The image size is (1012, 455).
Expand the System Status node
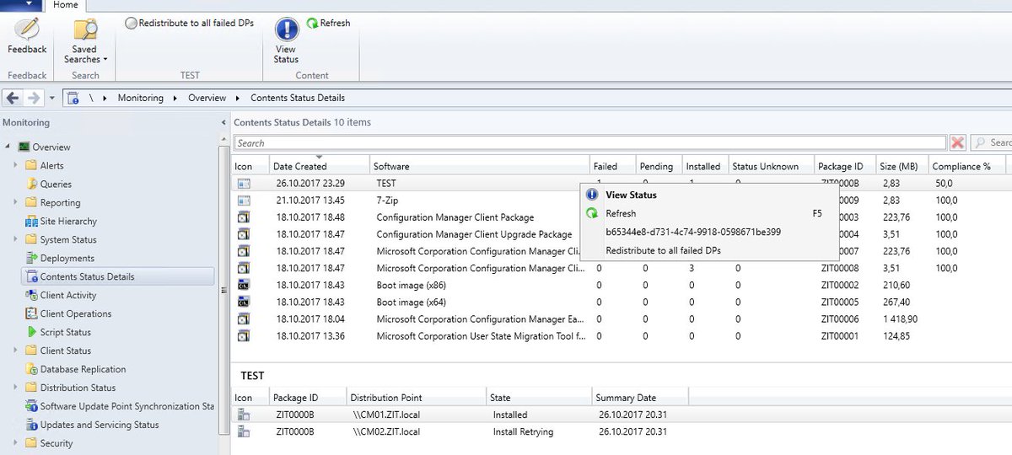[x=15, y=239]
